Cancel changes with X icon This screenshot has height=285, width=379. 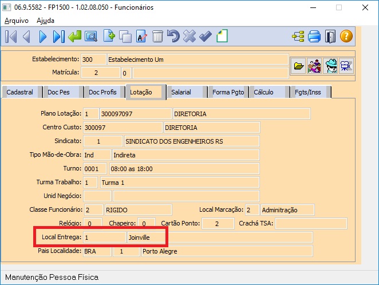pos(189,36)
